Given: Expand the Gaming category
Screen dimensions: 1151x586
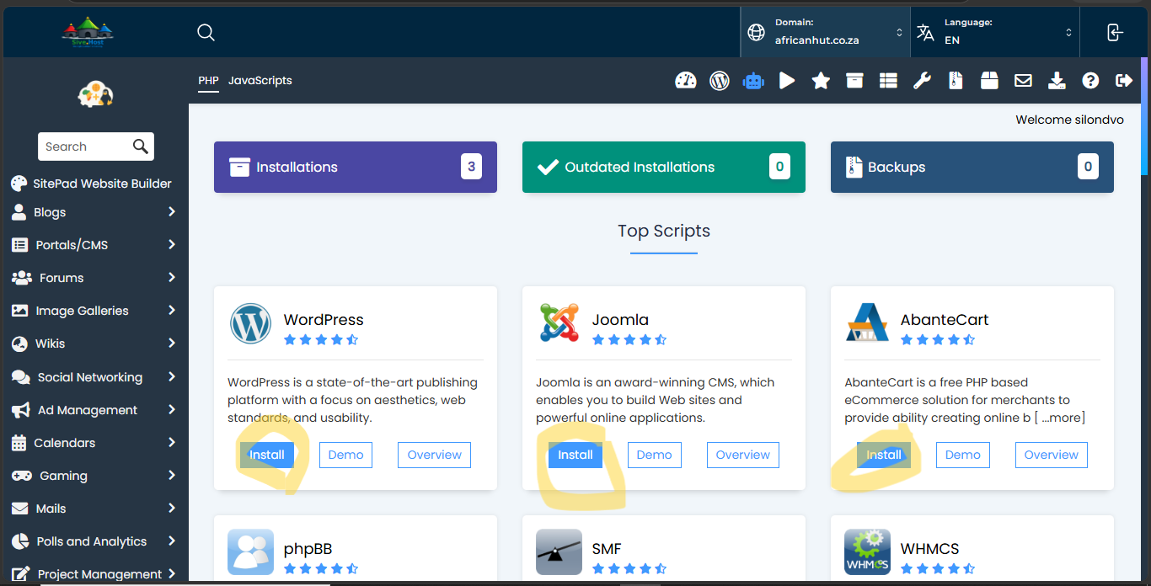Looking at the screenshot, I should pyautogui.click(x=94, y=476).
